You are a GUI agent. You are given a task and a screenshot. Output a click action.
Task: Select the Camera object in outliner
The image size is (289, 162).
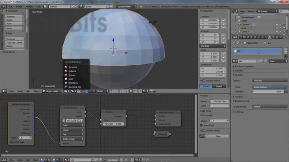tap(245, 24)
